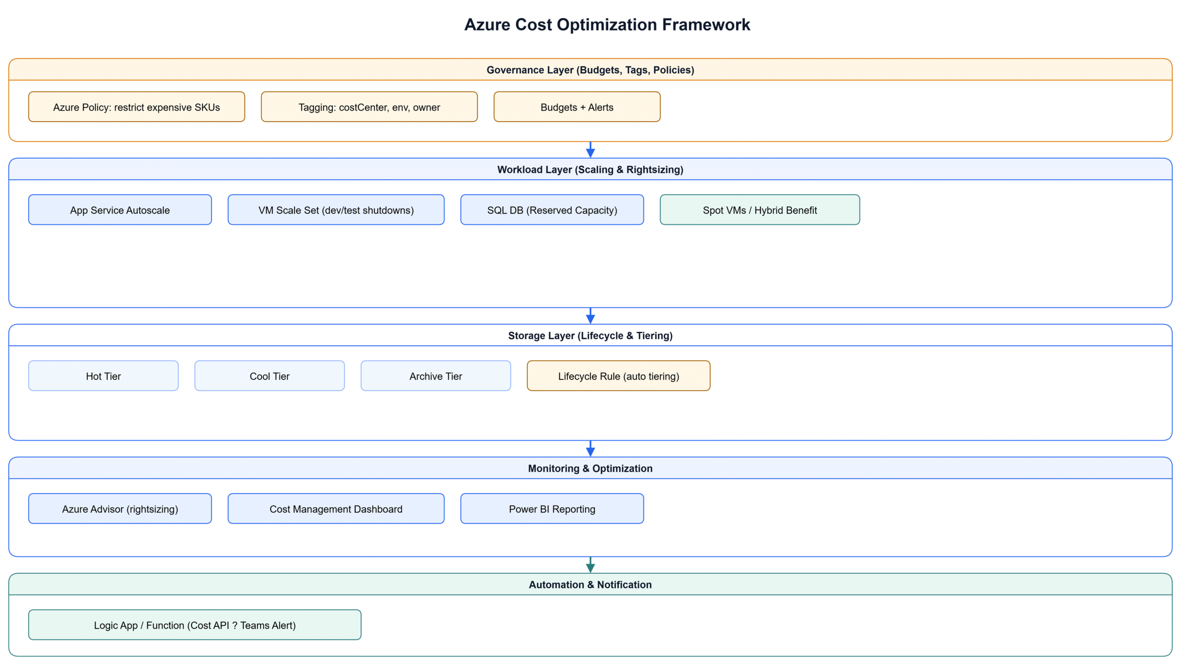This screenshot has height=665, width=1181.
Task: Click the Spot VMs / Hybrid Benefit box
Action: 759,210
